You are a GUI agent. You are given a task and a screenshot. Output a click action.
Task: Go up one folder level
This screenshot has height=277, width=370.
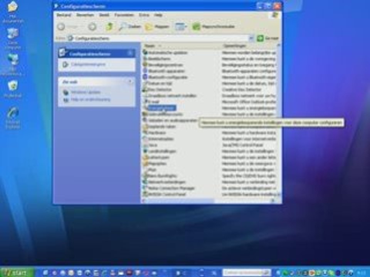109,27
